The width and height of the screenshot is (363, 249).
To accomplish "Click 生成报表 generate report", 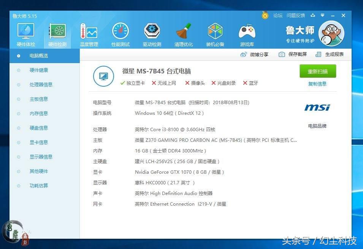I will pos(334,54).
